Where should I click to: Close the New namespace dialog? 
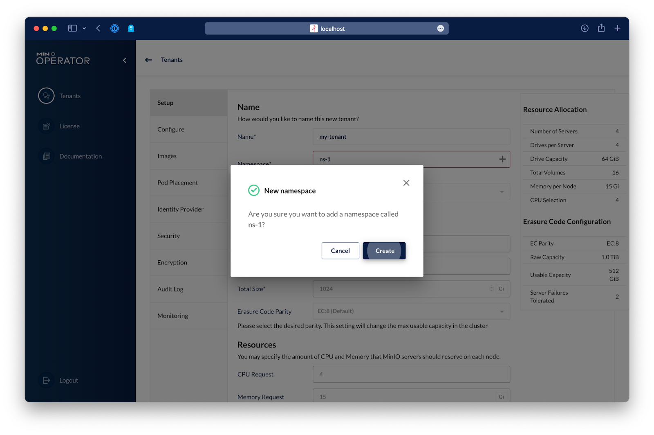[406, 183]
